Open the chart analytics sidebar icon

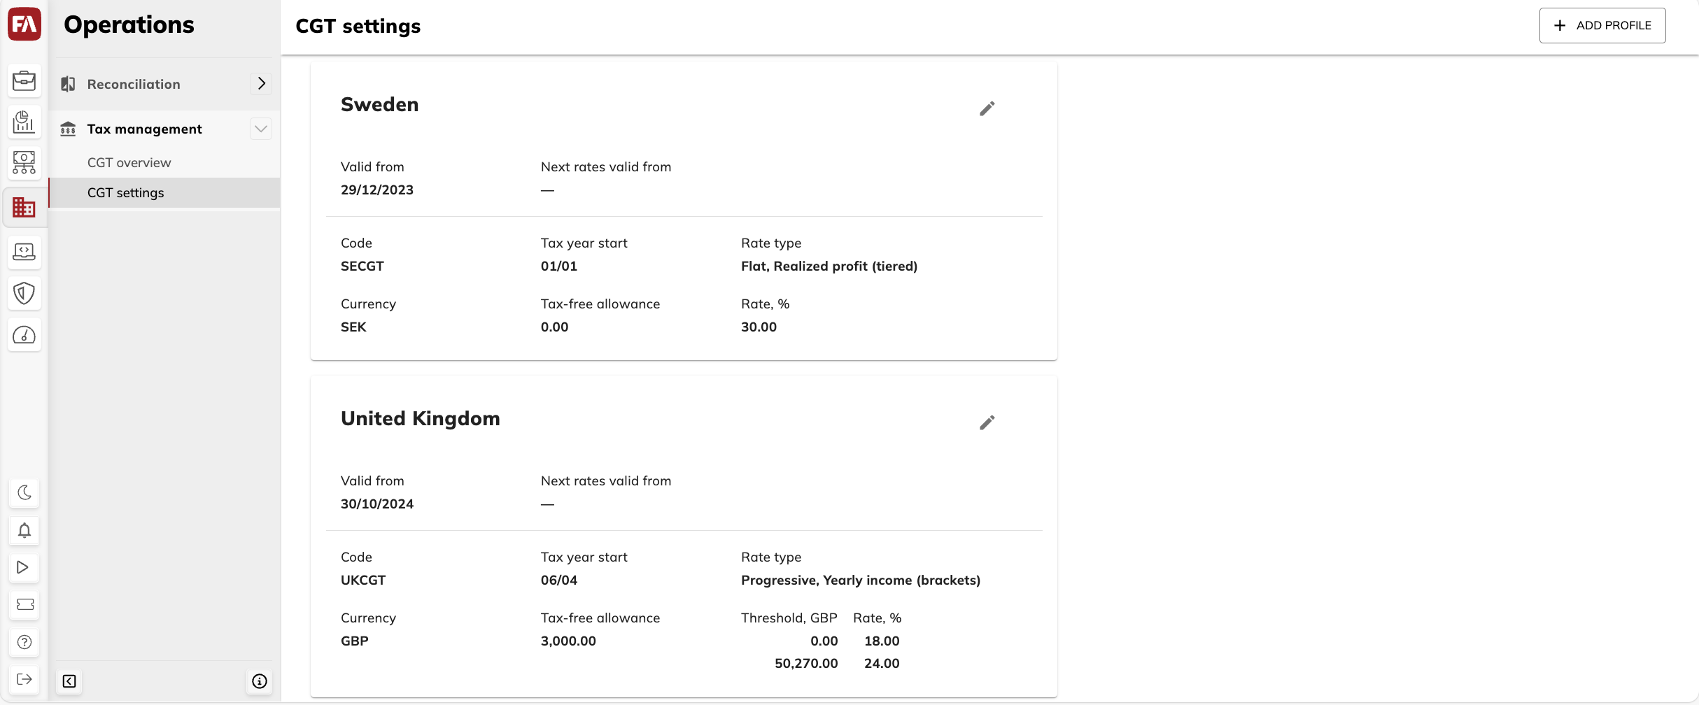pos(24,122)
